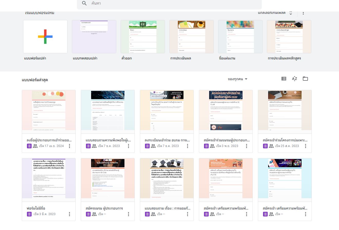Viewport: 339px width, 230px height.
Task: Open more options for ฟอร์มไม่มีชื่อ form
Action: [69, 214]
